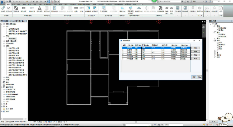This screenshot has width=233, height=127.
Task: Open the 插入 ribbon tab
Action: (x=29, y=4)
